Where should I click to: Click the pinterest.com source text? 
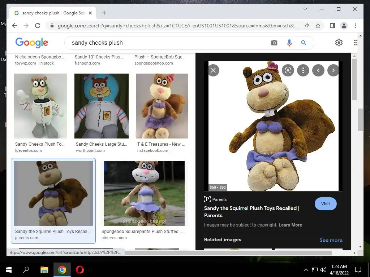point(114,238)
